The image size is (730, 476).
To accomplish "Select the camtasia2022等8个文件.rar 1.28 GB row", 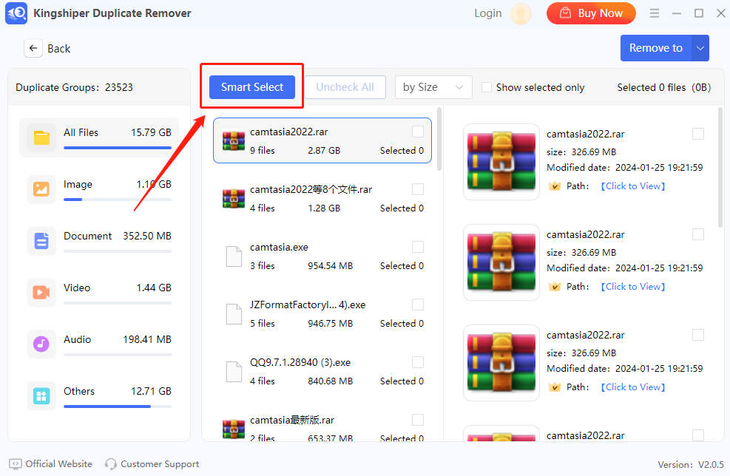I will pyautogui.click(x=322, y=199).
